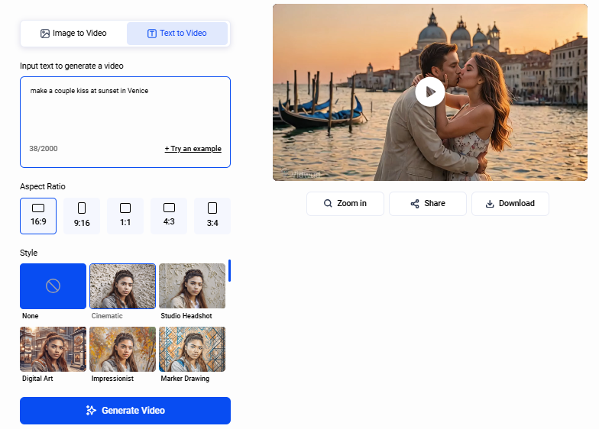599x429 pixels.
Task: Download the generated video
Action: [510, 204]
